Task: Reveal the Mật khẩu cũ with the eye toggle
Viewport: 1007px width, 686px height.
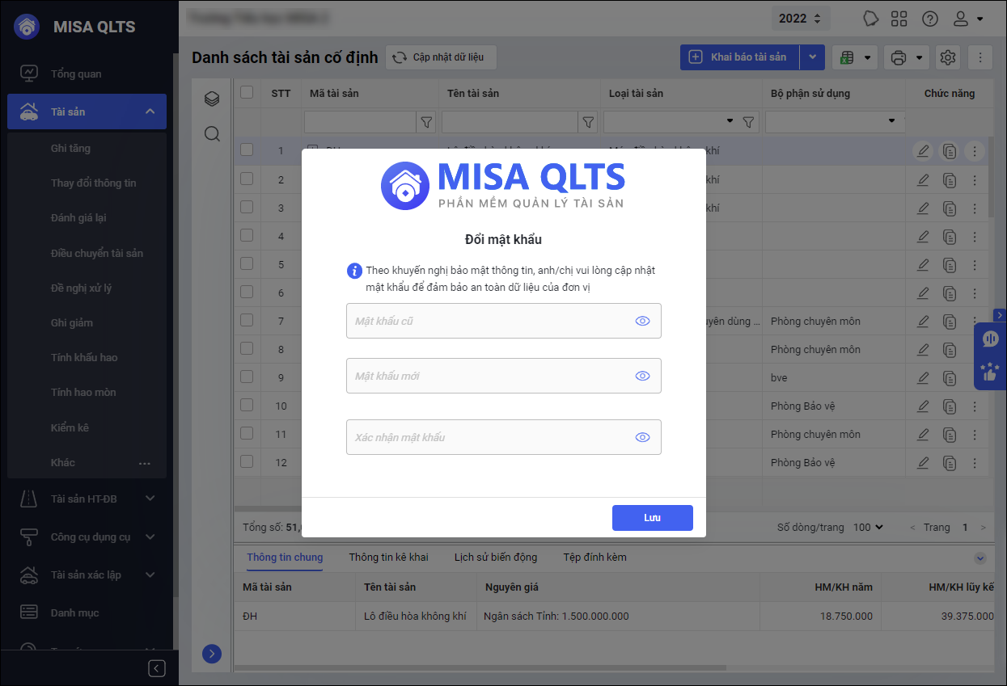Action: point(642,321)
